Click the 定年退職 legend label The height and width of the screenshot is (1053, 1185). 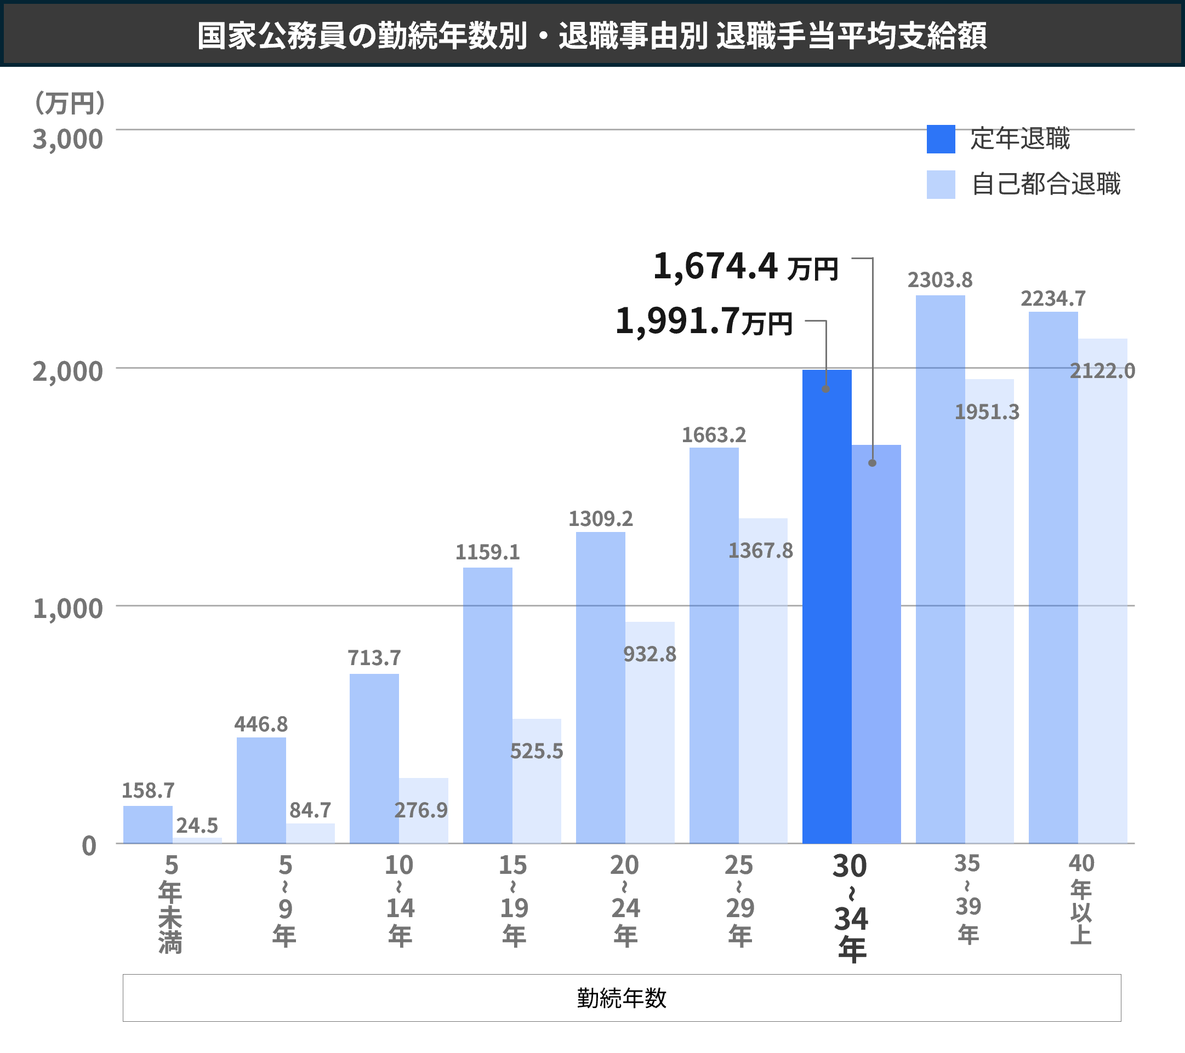1020,139
